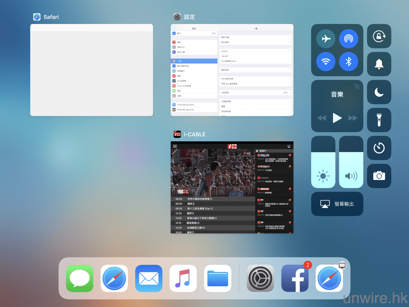Open the Safari app card

click(91, 70)
